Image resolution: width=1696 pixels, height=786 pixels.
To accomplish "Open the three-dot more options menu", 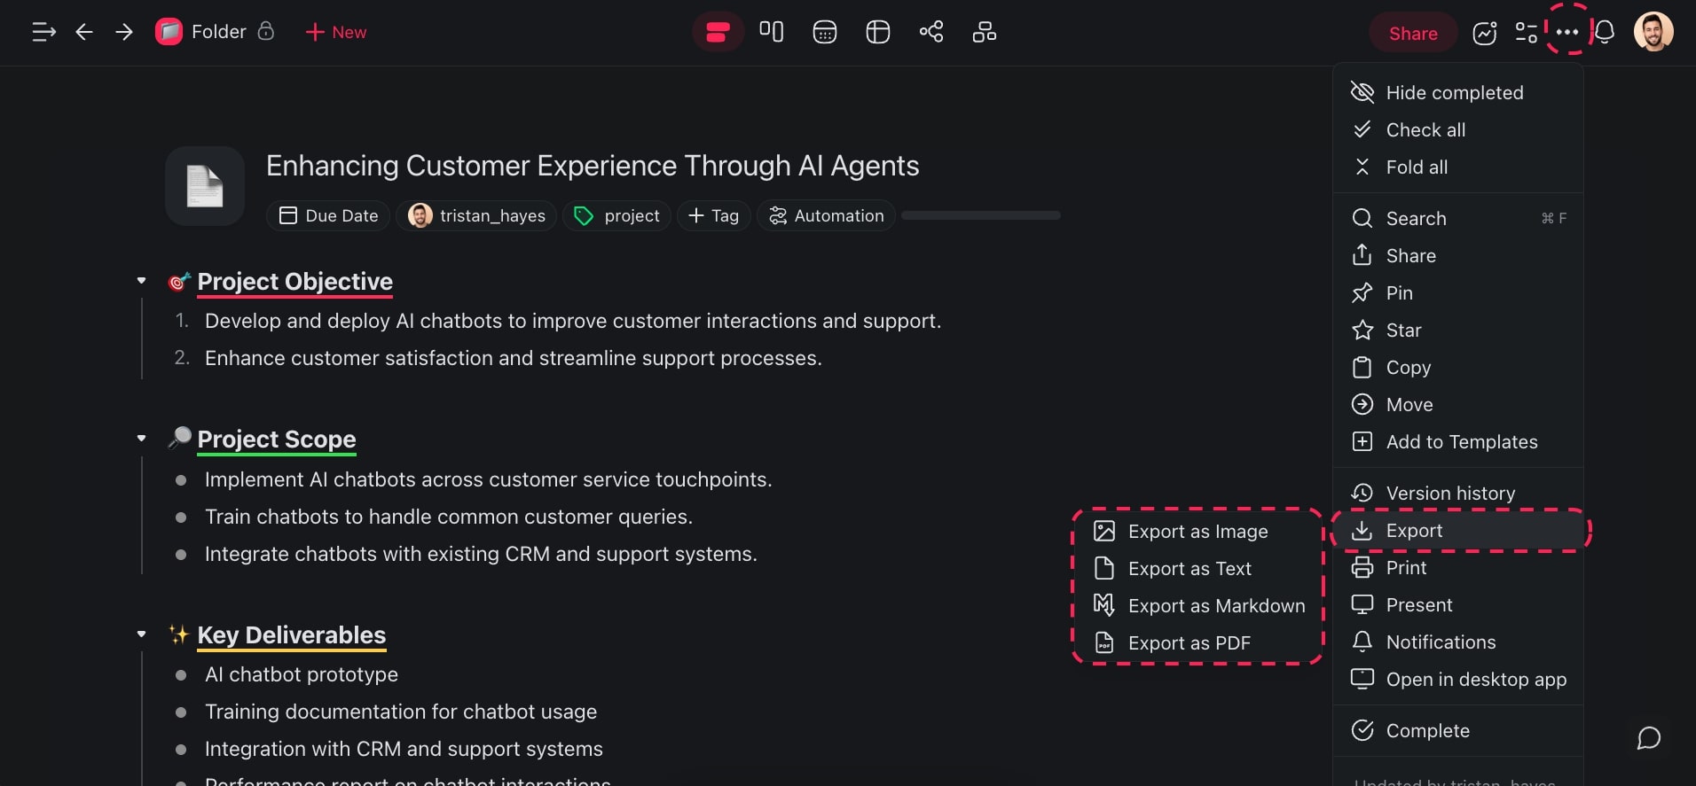I will tap(1566, 32).
